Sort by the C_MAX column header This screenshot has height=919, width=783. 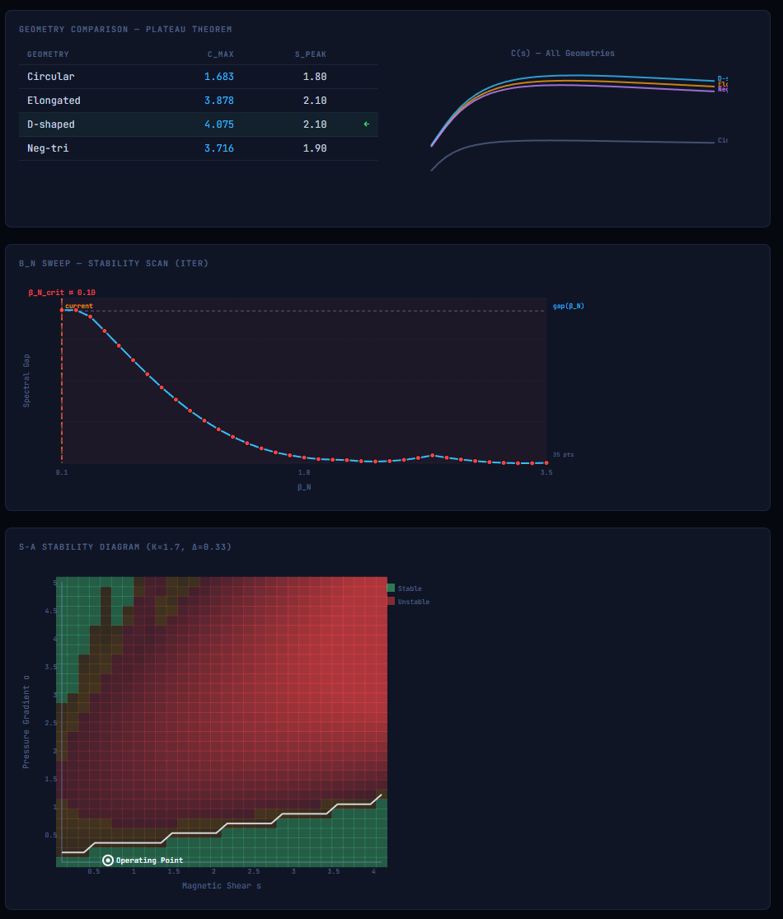(220, 54)
